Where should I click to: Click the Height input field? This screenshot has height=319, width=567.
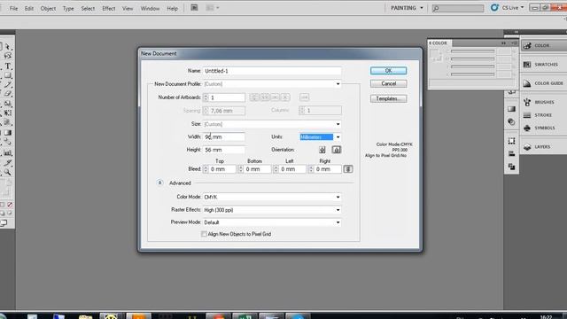tap(224, 150)
